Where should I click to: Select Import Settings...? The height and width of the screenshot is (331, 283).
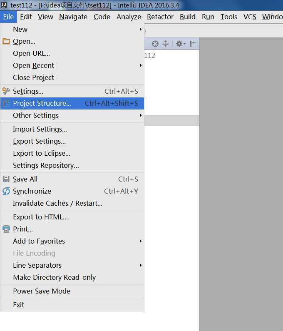(72, 129)
